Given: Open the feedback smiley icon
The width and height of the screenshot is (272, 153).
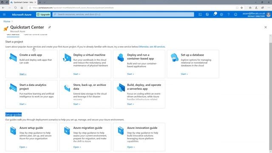Looking at the screenshot, I should pos(235,14).
